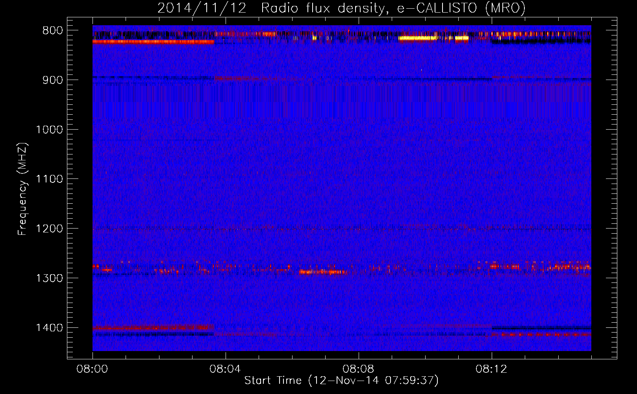Click the 800 frequency tick label
This screenshot has height=394, width=637.
53,31
